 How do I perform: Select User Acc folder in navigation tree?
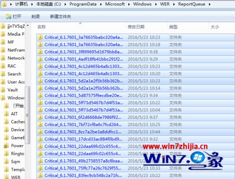coord(13,82)
